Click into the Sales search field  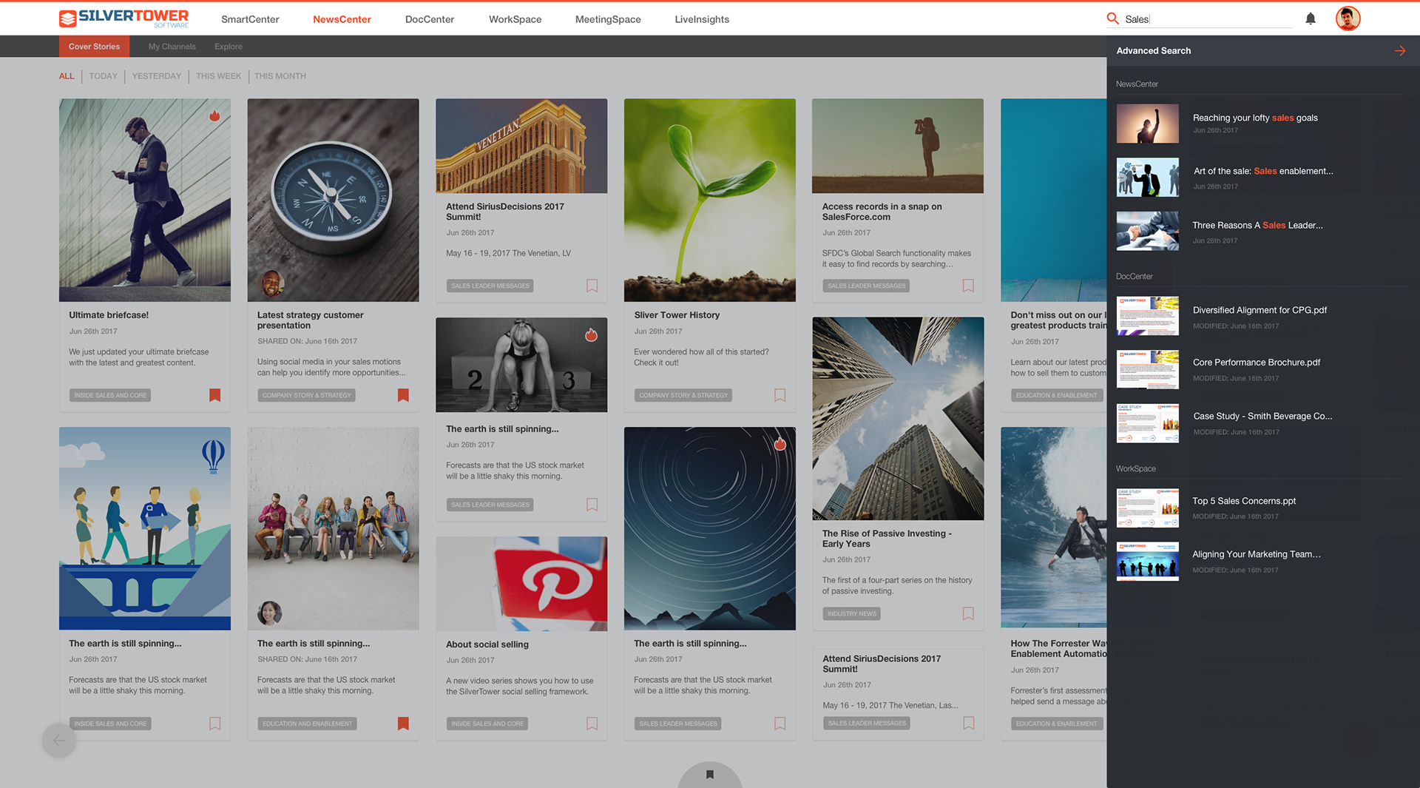coord(1206,19)
